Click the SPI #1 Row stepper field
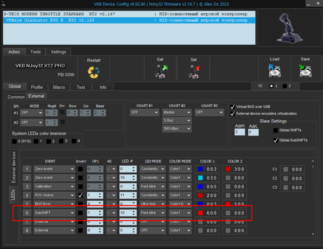This screenshot has width=323, height=249. (x=72, y=113)
